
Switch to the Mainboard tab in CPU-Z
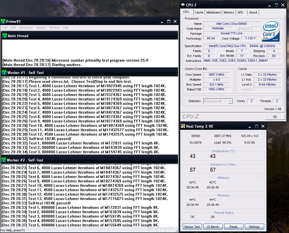point(213,12)
